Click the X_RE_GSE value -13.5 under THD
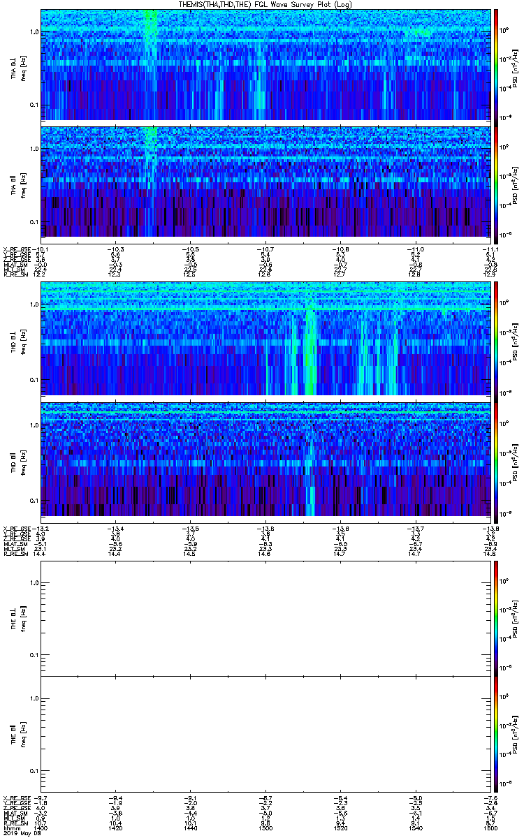The image size is (524, 838). pos(190,528)
